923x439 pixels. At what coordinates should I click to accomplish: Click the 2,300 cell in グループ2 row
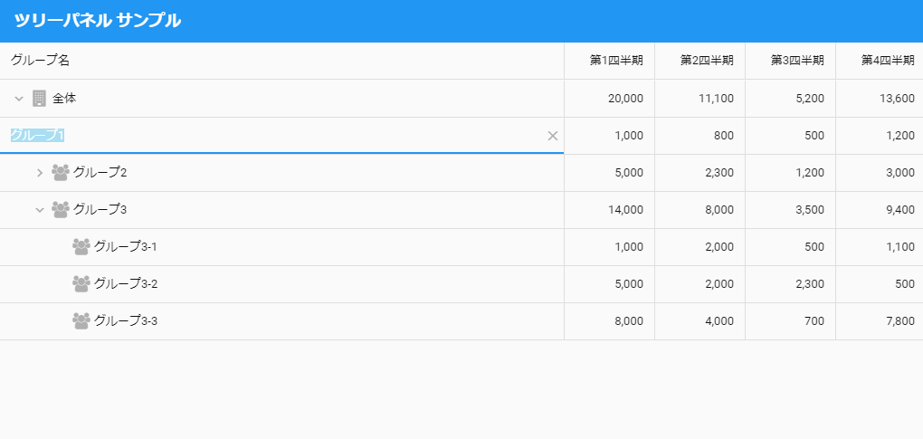point(699,173)
